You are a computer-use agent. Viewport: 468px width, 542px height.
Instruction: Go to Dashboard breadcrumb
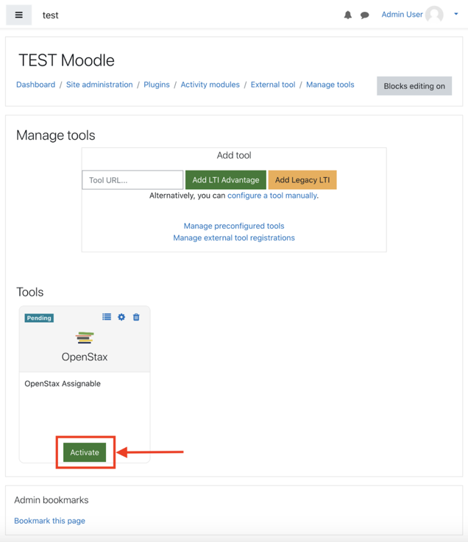tap(35, 85)
